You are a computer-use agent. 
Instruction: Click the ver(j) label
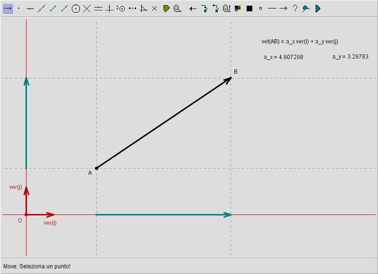(x=16, y=187)
